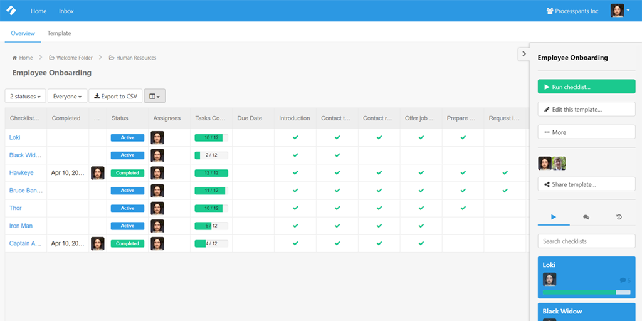Collapse the right side panel with chevron
This screenshot has width=642, height=321.
[x=524, y=54]
